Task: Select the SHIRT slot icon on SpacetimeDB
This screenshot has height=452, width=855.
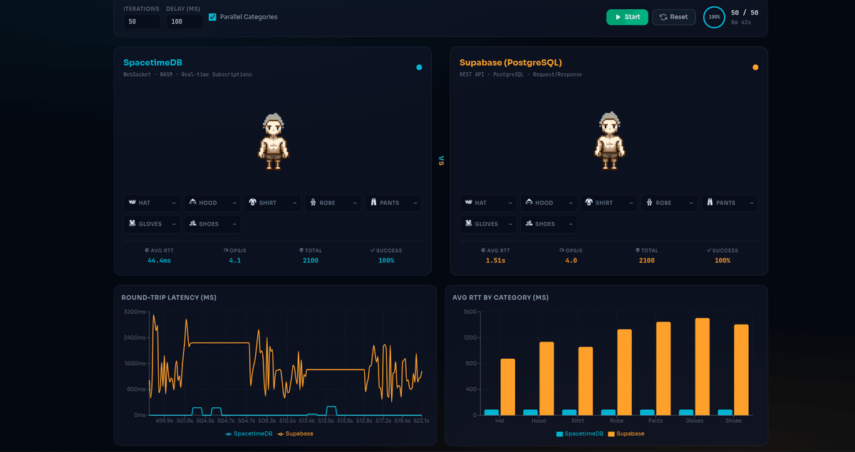Action: click(x=254, y=202)
